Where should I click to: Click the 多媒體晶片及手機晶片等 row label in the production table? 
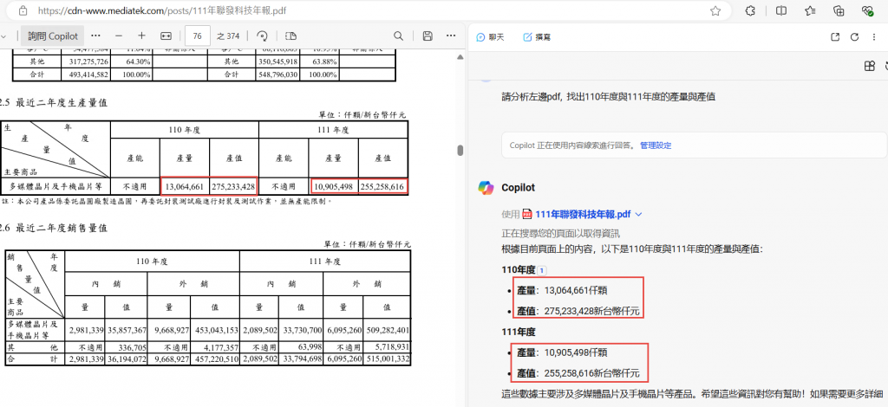point(55,186)
